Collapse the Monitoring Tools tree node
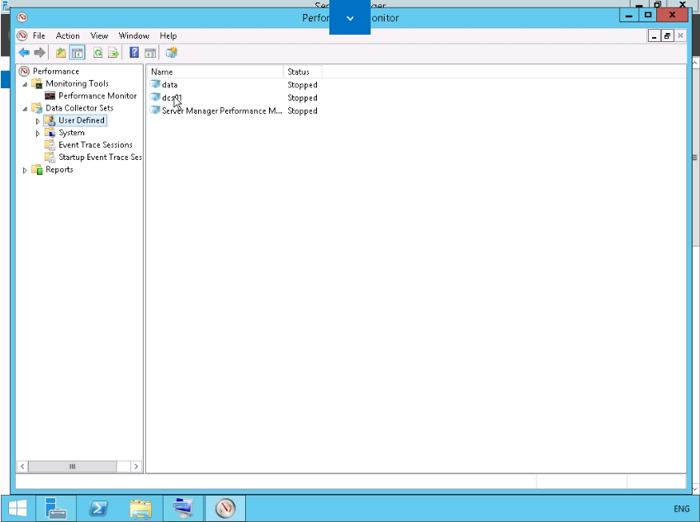The height and width of the screenshot is (522, 700). (x=25, y=84)
